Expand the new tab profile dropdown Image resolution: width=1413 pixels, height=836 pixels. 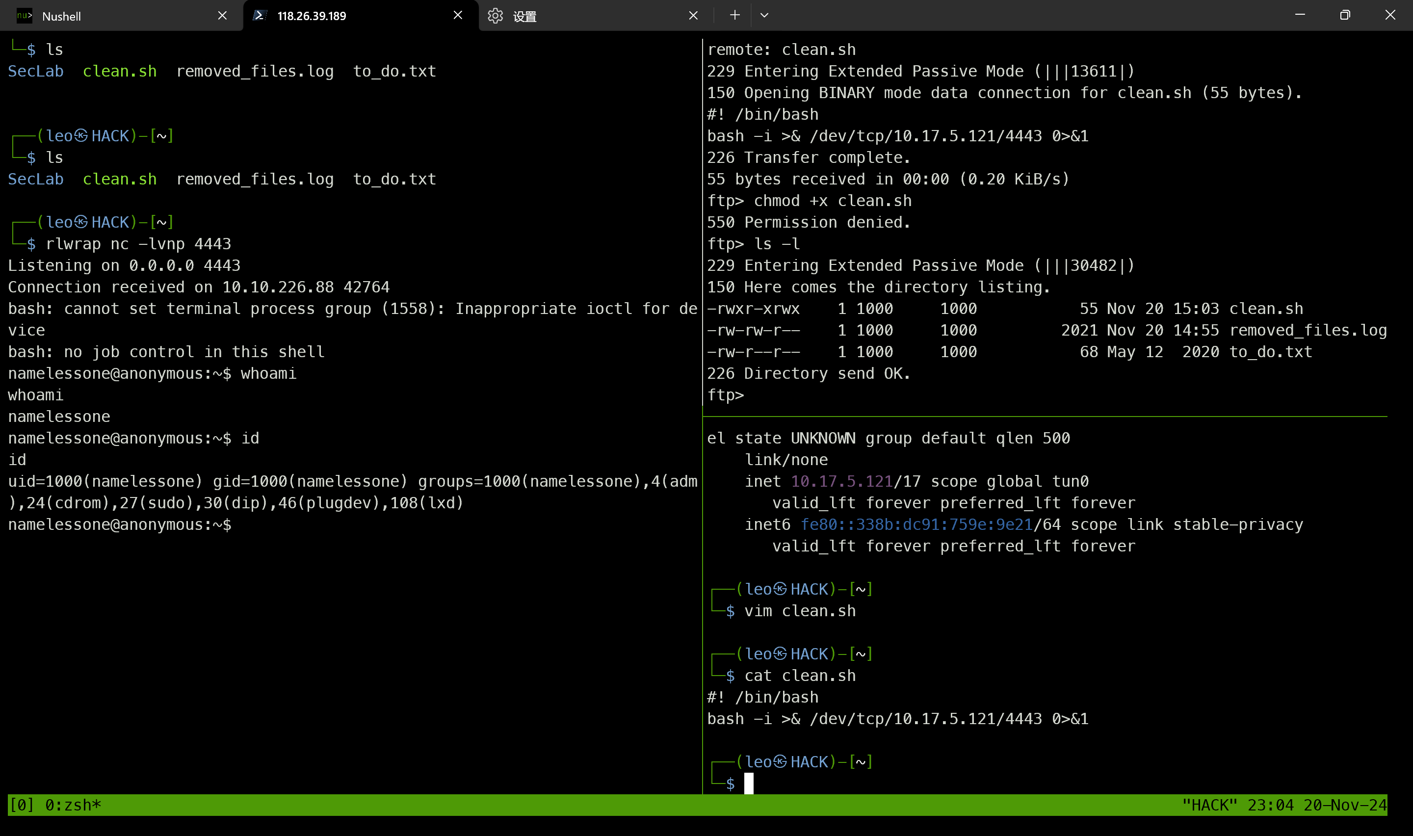[x=764, y=15]
